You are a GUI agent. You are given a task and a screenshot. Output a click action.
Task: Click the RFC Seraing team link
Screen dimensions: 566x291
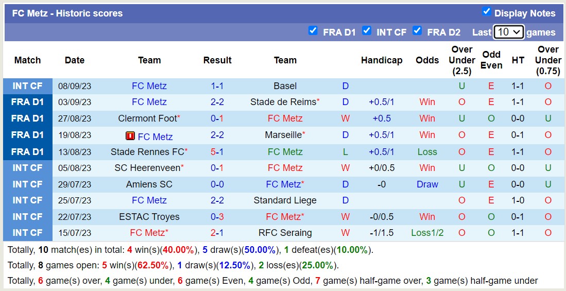point(285,233)
